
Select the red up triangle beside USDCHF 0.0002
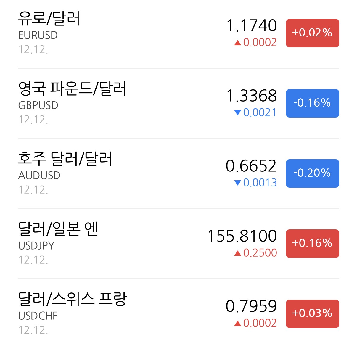(237, 323)
